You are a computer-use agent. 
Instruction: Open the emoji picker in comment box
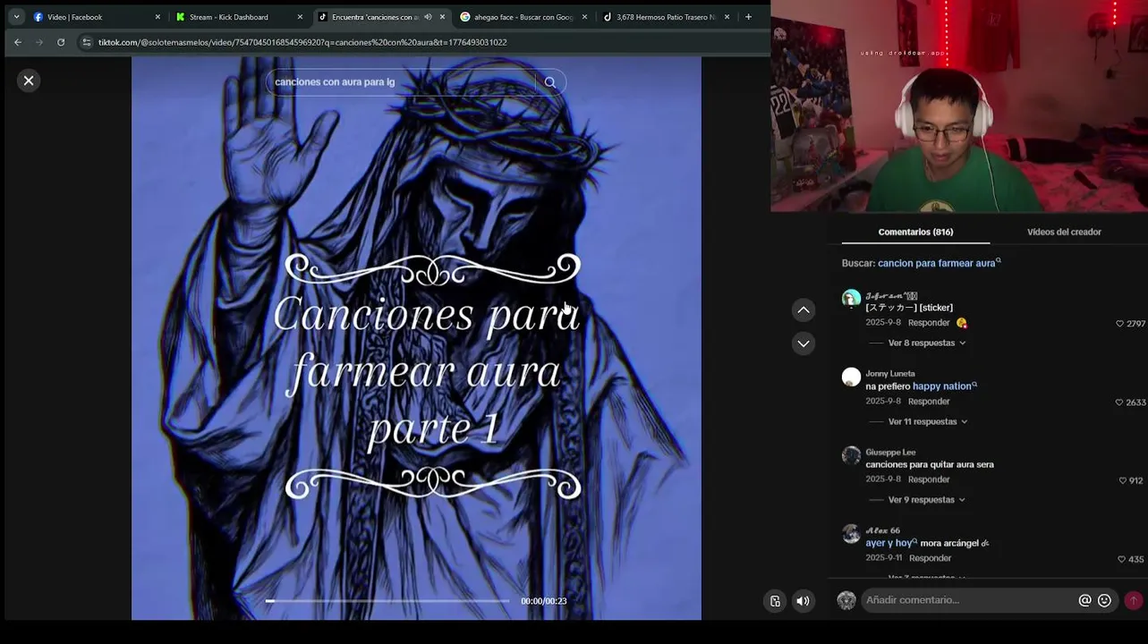point(1104,601)
